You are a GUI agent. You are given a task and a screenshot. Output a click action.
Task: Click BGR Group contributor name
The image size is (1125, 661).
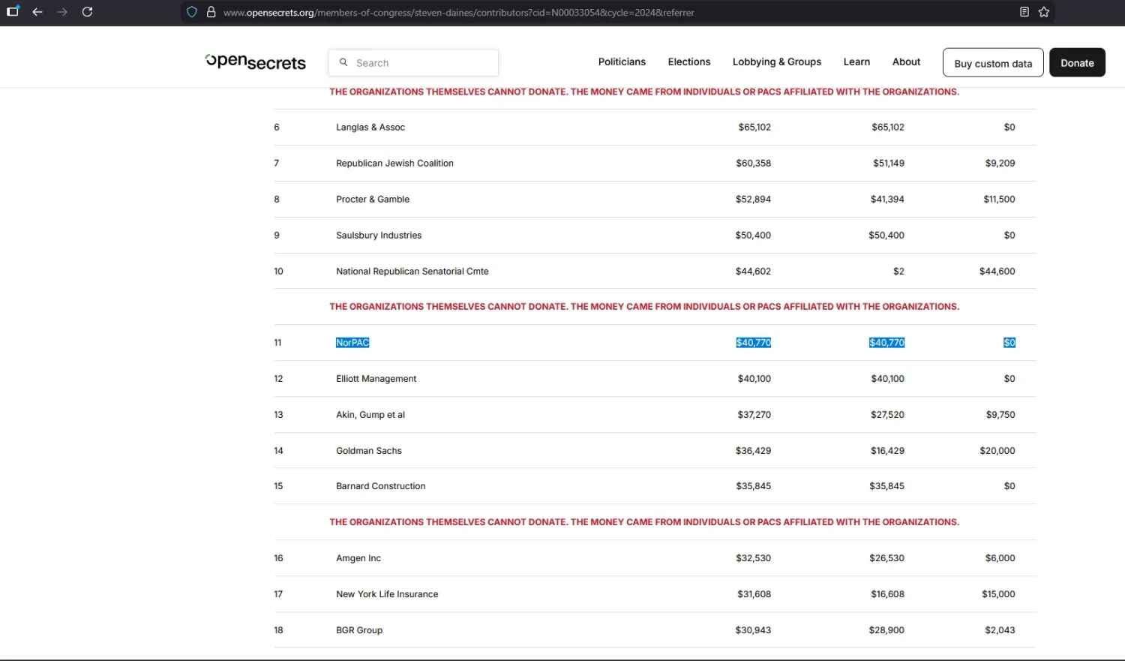tap(359, 630)
